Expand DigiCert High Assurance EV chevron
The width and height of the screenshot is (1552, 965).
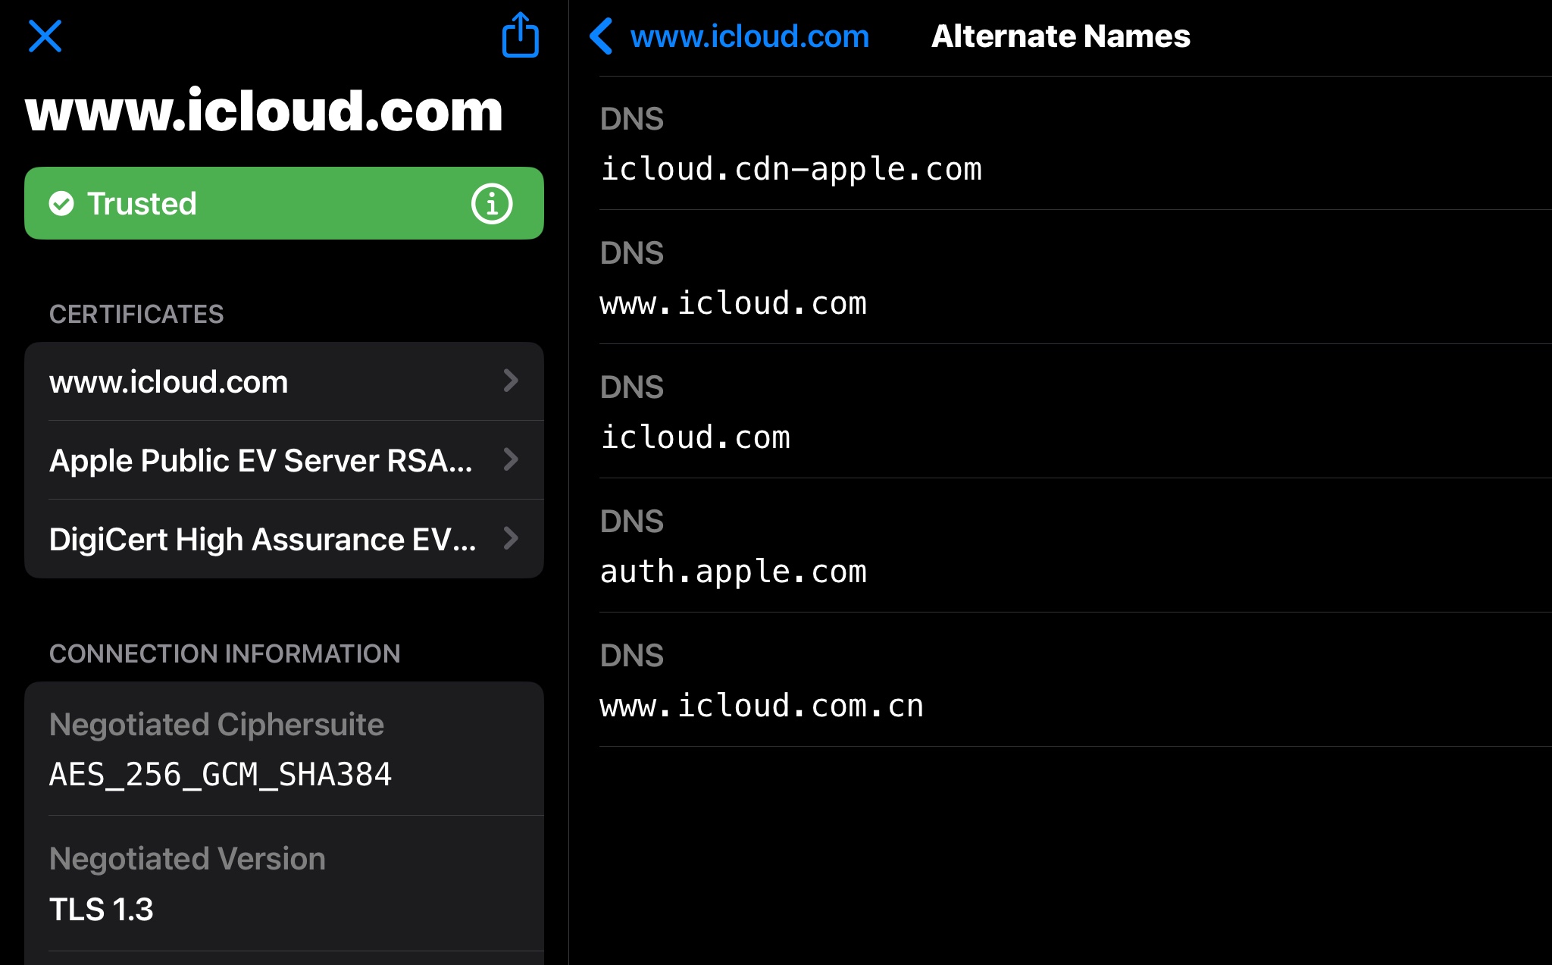coord(511,538)
